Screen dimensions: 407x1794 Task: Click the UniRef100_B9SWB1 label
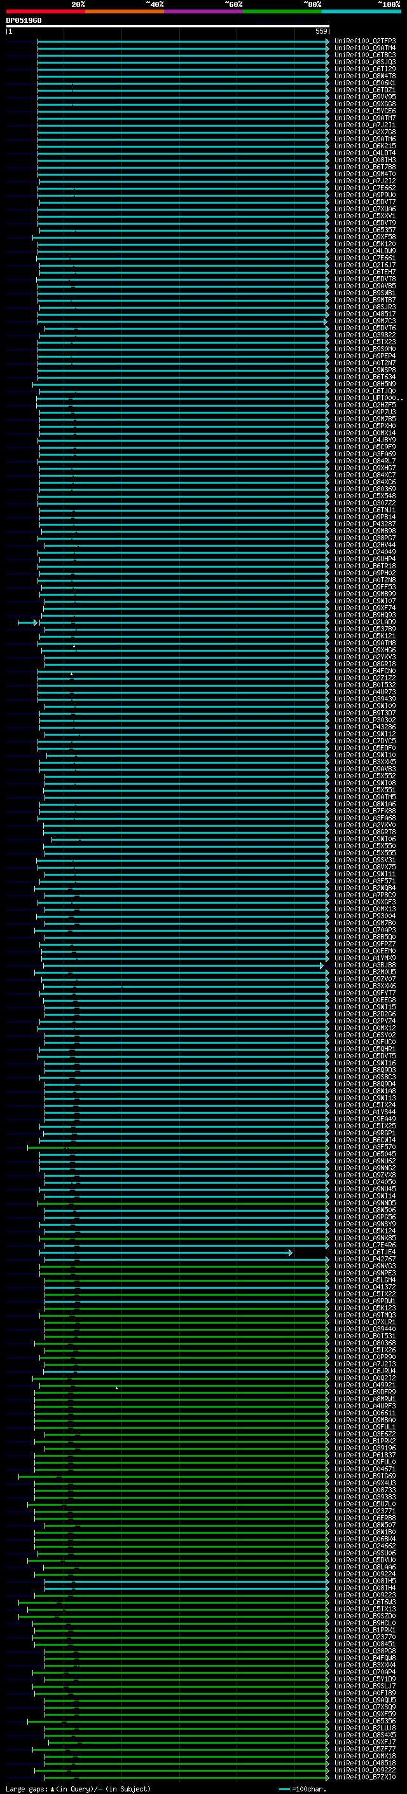click(364, 293)
